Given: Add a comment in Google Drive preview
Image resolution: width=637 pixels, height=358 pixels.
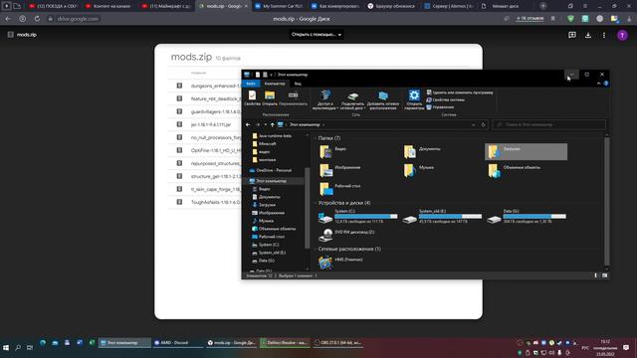Looking at the screenshot, I should click(572, 36).
